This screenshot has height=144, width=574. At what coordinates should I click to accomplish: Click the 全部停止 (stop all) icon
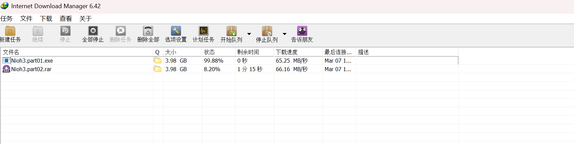tap(93, 31)
